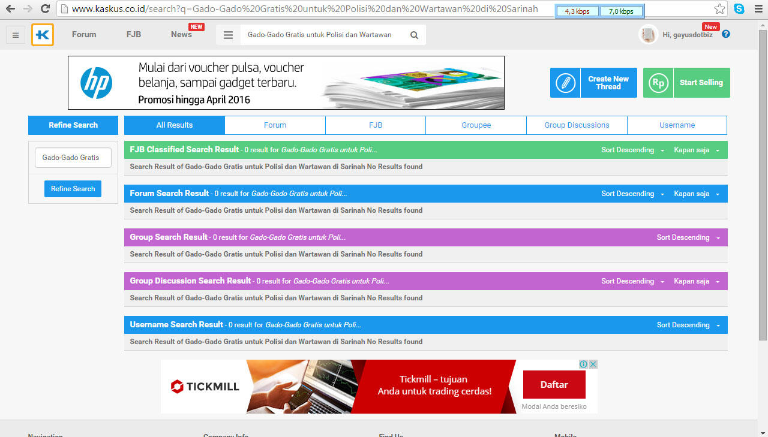Image resolution: width=768 pixels, height=437 pixels.
Task: Expand Sort Descending in Group Discussion results
Action: pyautogui.click(x=633, y=281)
